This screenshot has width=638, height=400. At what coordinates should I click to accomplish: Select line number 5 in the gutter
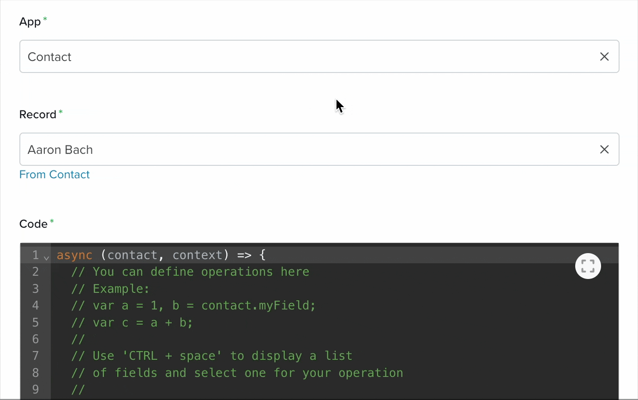pos(36,322)
